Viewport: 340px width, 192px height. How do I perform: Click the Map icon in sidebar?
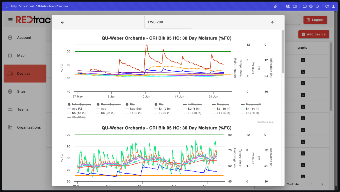10,55
